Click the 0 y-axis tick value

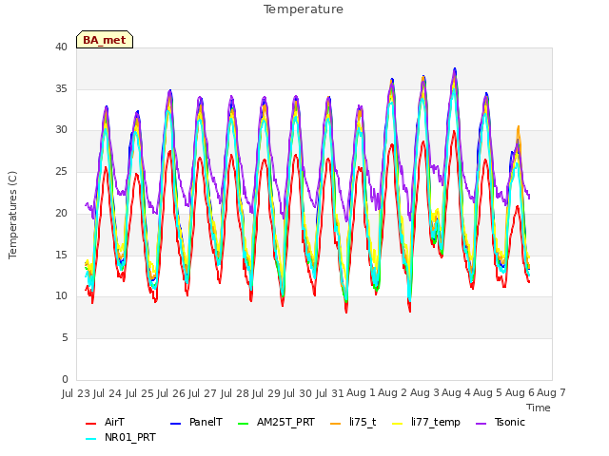tap(65, 379)
